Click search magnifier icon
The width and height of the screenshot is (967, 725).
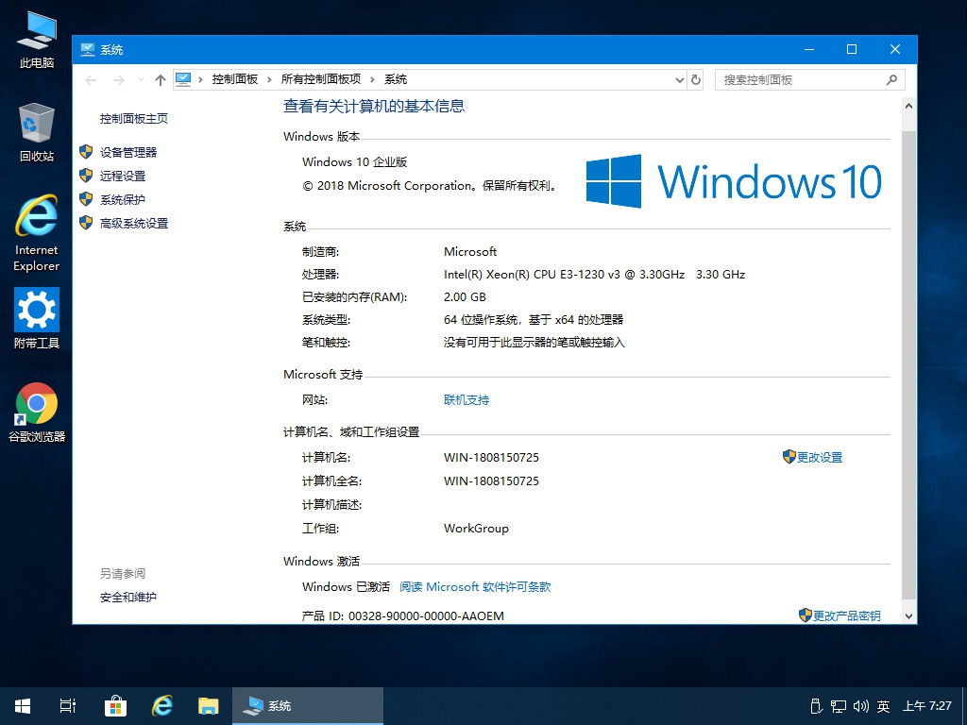click(891, 79)
